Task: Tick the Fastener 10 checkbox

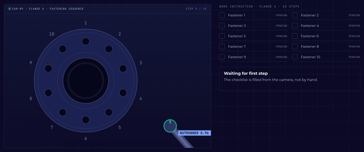Action: tap(295, 57)
